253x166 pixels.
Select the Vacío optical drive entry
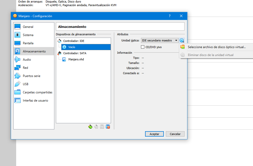tap(86, 47)
